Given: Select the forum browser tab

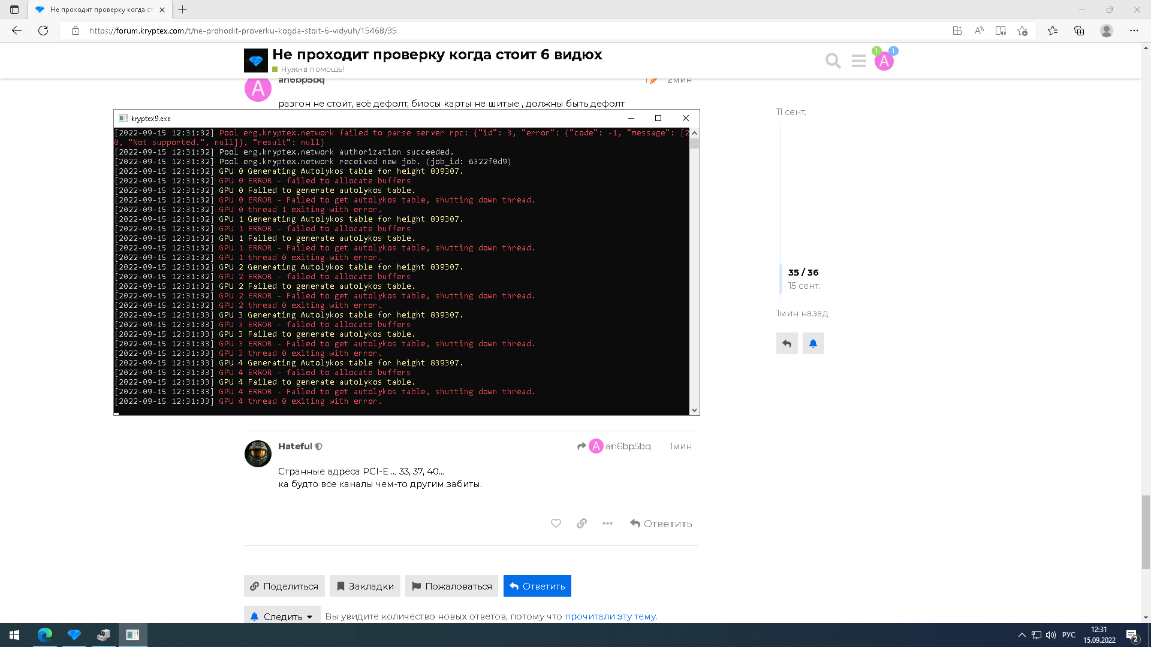Looking at the screenshot, I should [100, 10].
